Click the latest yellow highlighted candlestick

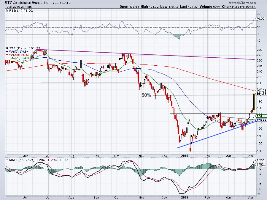[254, 102]
